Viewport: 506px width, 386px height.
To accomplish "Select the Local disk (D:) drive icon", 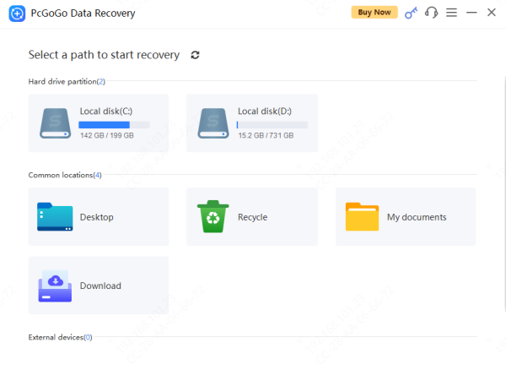I will click(x=213, y=122).
